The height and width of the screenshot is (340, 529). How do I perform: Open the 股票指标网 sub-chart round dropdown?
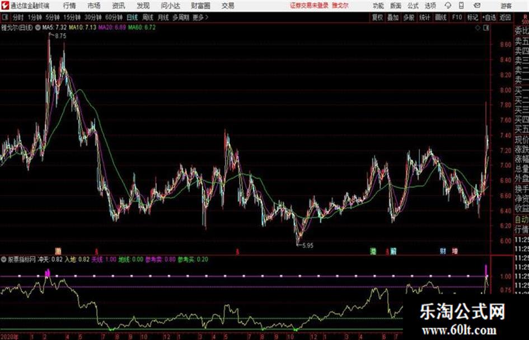[4, 260]
